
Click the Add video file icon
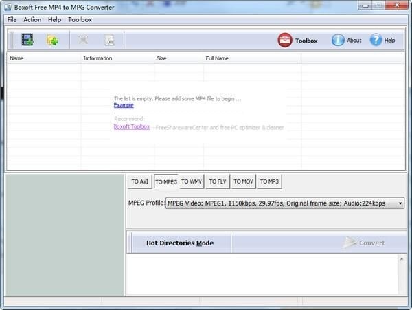tap(27, 40)
